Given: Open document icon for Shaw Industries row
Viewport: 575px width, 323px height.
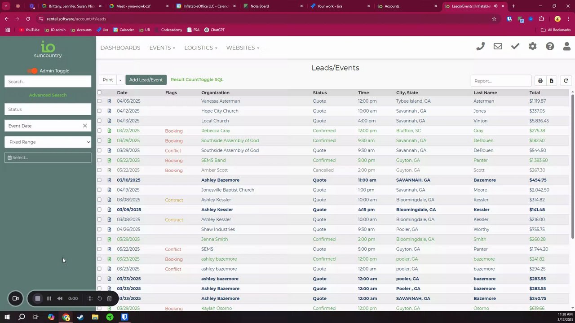Looking at the screenshot, I should point(109,229).
